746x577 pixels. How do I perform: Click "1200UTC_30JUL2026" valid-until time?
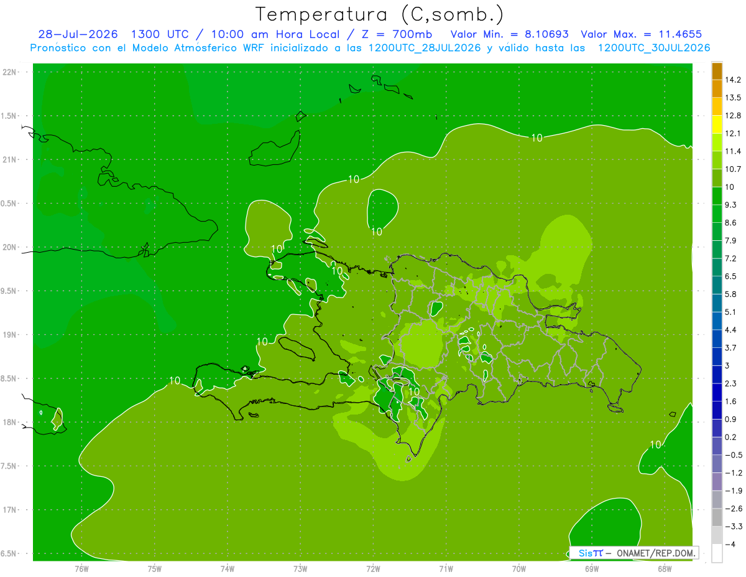point(654,47)
